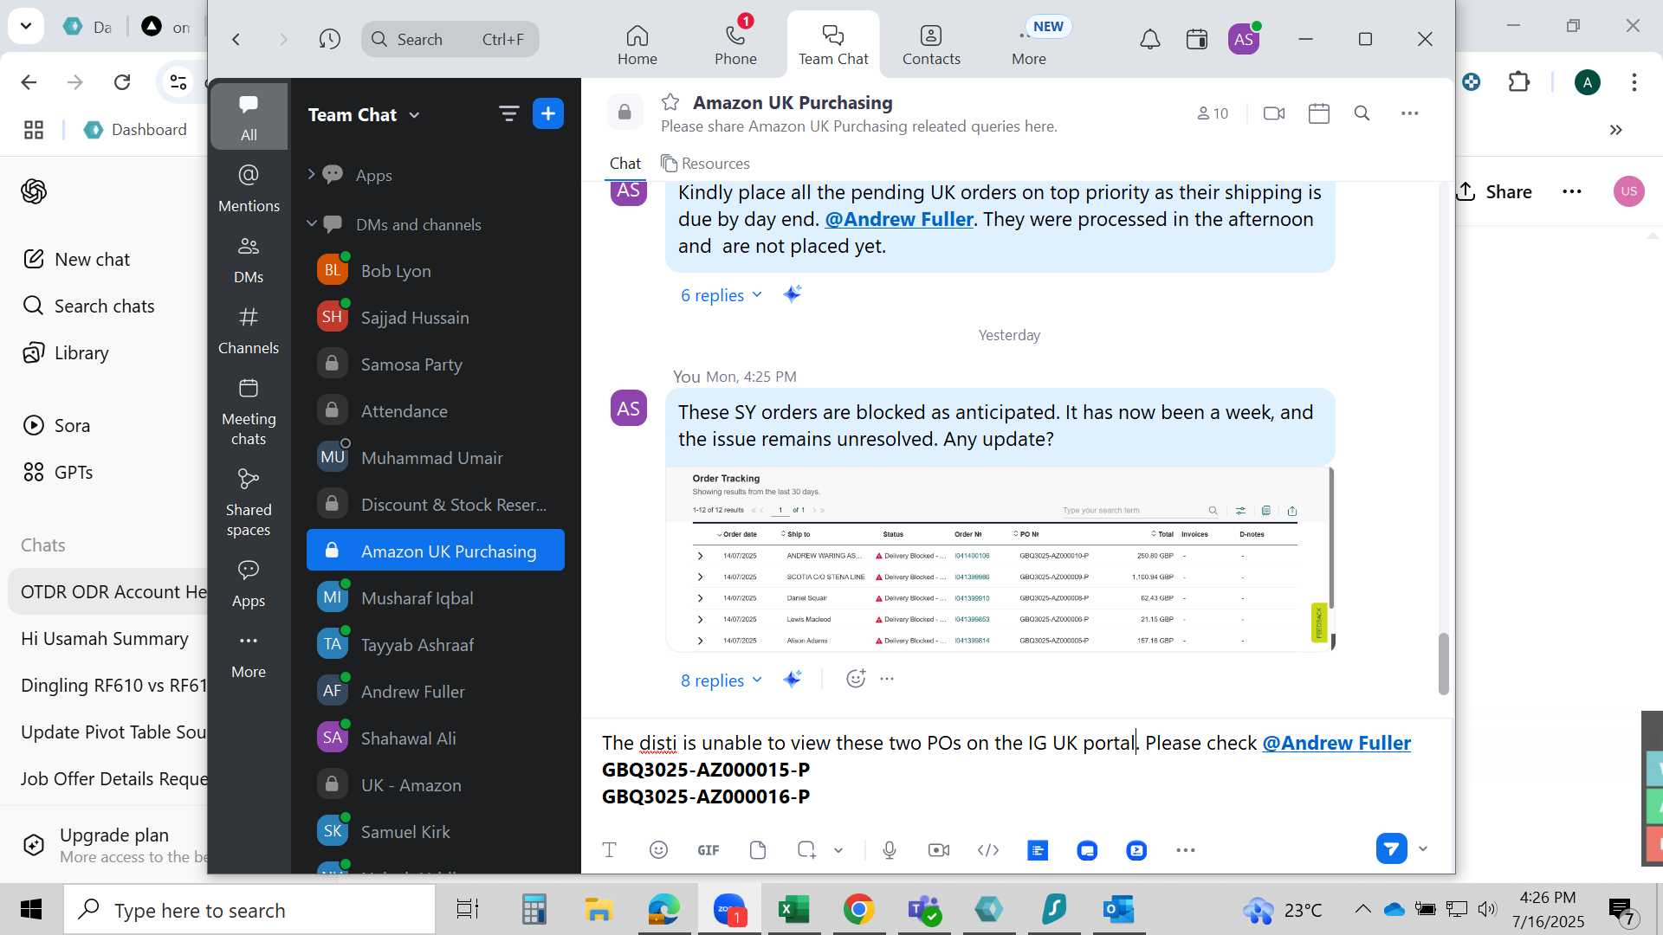1663x935 pixels.
Task: Expand the Apps section in chat list
Action: click(x=311, y=174)
